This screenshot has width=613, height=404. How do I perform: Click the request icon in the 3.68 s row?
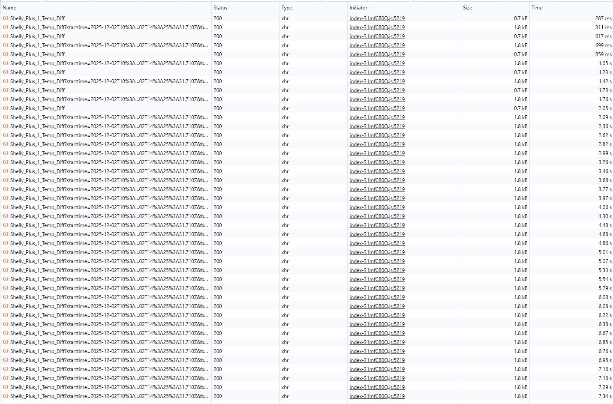(x=6, y=180)
